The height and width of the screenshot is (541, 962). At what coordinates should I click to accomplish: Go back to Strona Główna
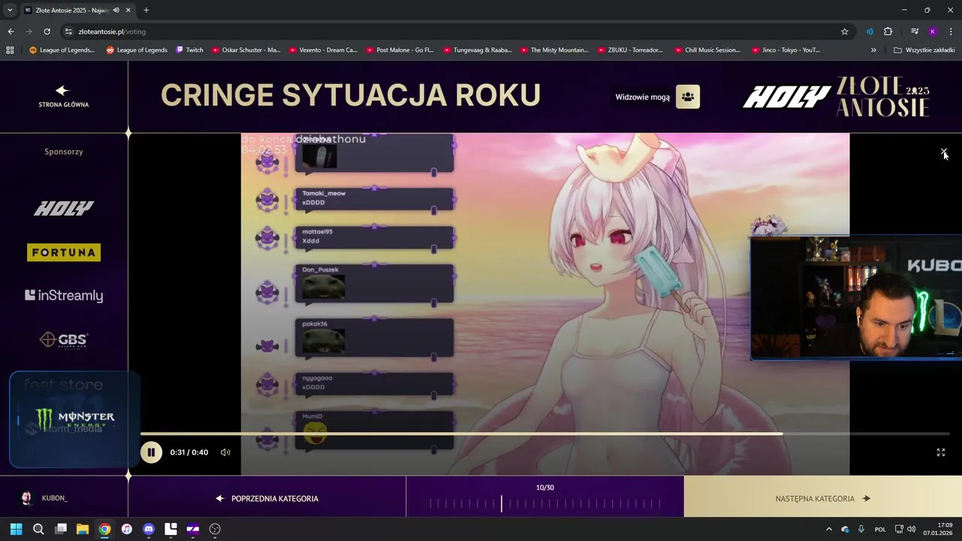tap(63, 96)
